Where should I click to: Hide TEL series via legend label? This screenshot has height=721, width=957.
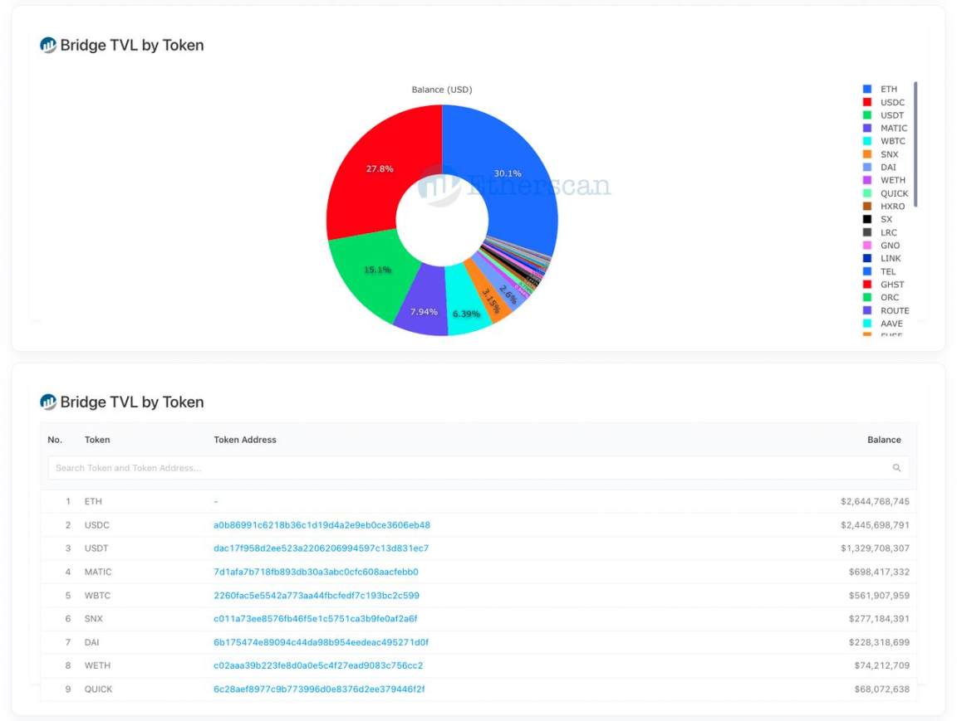click(888, 271)
